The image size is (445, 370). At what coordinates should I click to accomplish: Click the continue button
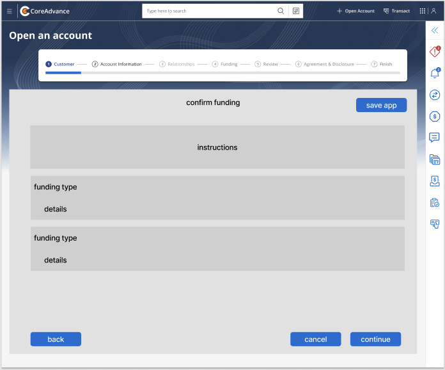[x=375, y=339]
